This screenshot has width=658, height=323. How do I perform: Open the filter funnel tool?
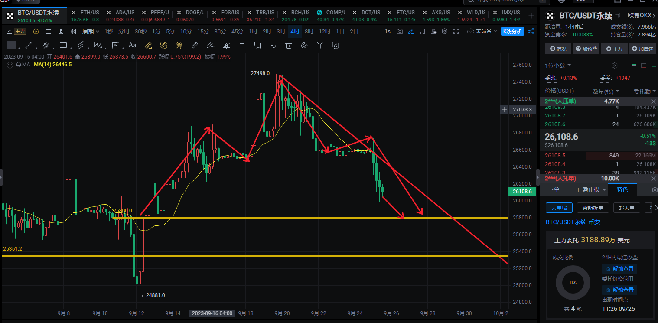320,45
